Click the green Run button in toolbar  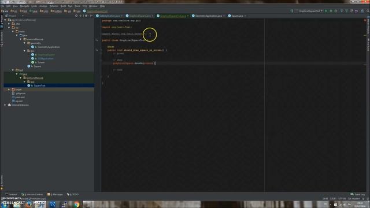(x=326, y=11)
